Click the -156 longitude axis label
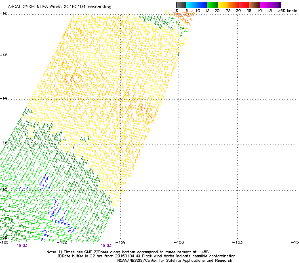Screen dimensions: 299x263 point(179,242)
